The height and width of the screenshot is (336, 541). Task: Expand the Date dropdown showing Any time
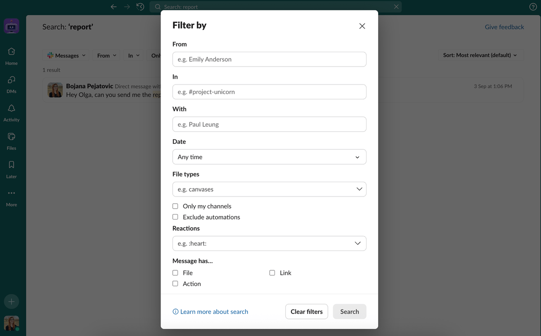[269, 157]
